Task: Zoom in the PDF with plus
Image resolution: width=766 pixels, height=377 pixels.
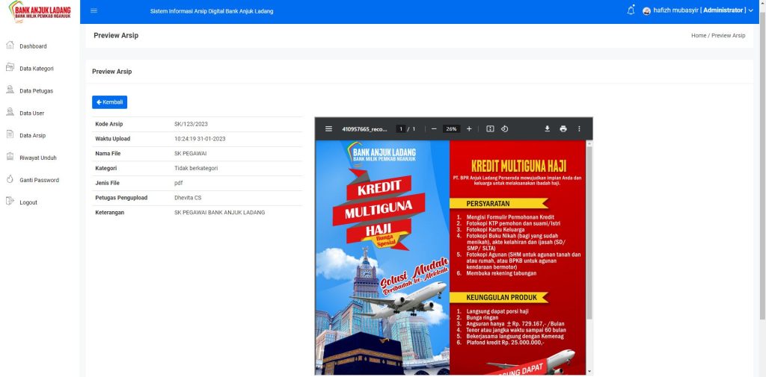Action: (469, 128)
